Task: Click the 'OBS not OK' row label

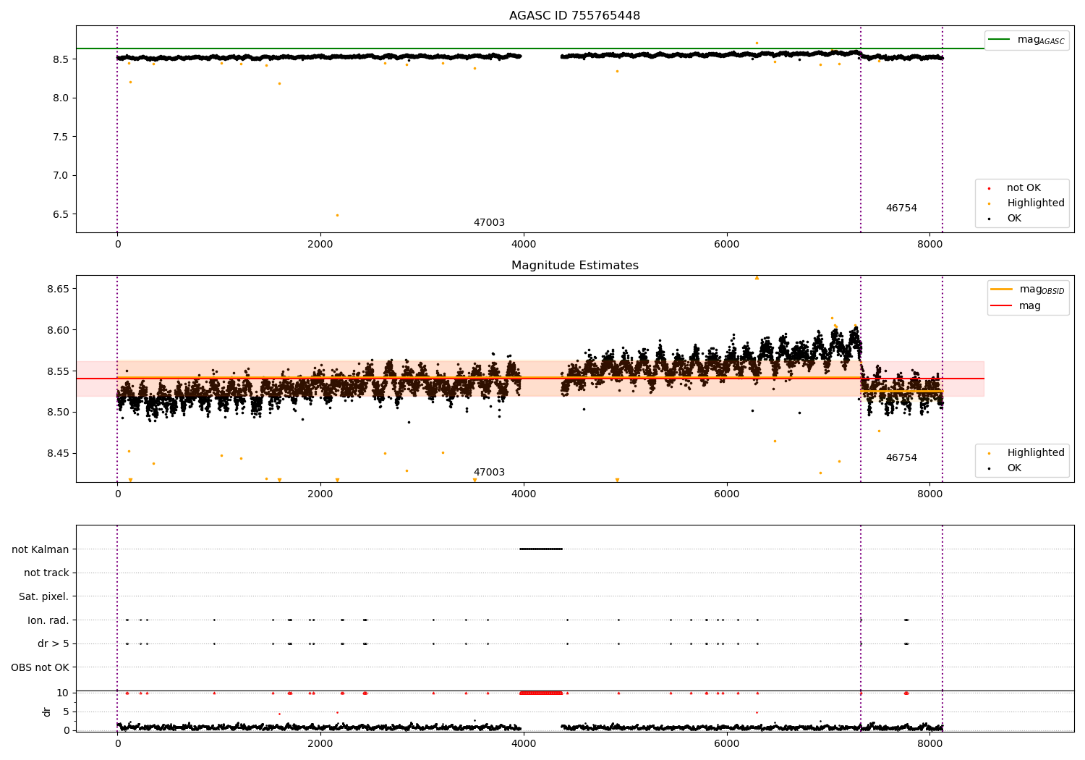Action: click(41, 667)
